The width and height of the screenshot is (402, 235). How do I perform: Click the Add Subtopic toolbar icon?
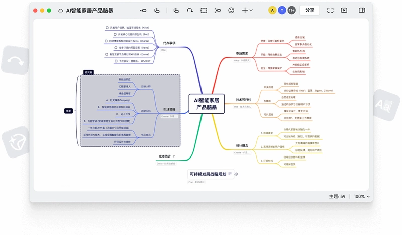157,10
